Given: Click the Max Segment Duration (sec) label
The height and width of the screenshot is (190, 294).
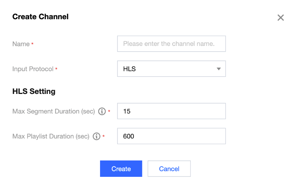Looking at the screenshot, I should (53, 111).
